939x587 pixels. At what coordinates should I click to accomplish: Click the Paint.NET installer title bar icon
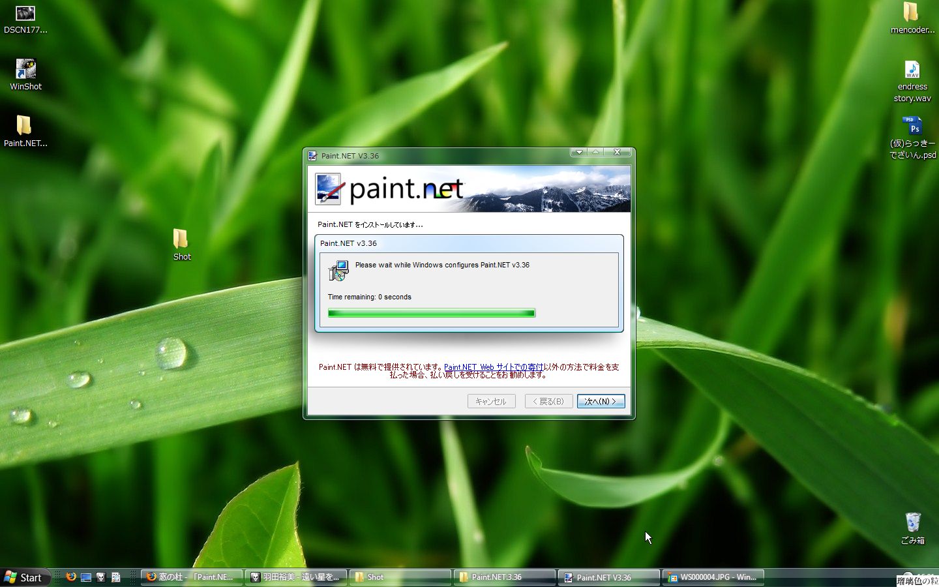click(x=313, y=156)
